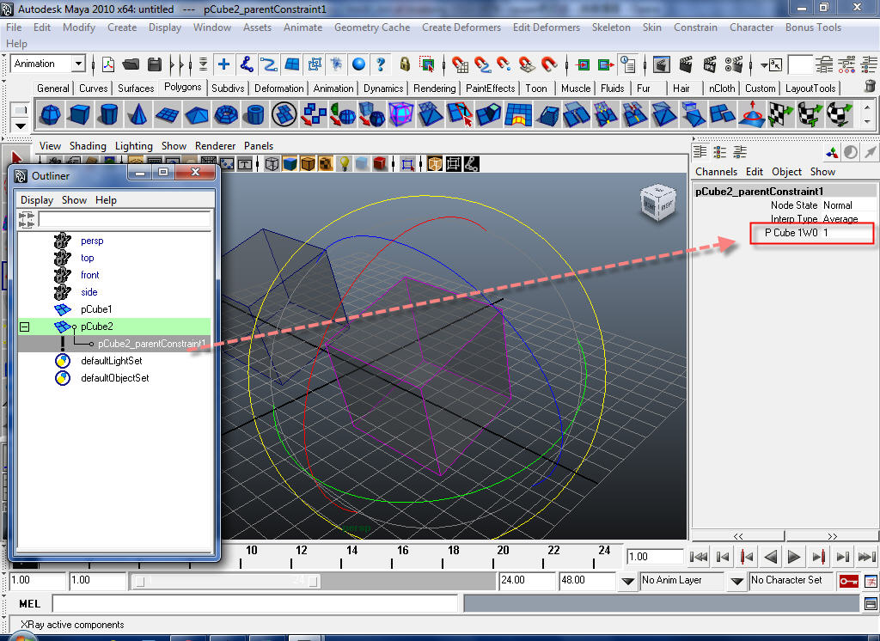Create a polygon cone from the shelf
Image resolution: width=880 pixels, height=641 pixels.
point(137,114)
